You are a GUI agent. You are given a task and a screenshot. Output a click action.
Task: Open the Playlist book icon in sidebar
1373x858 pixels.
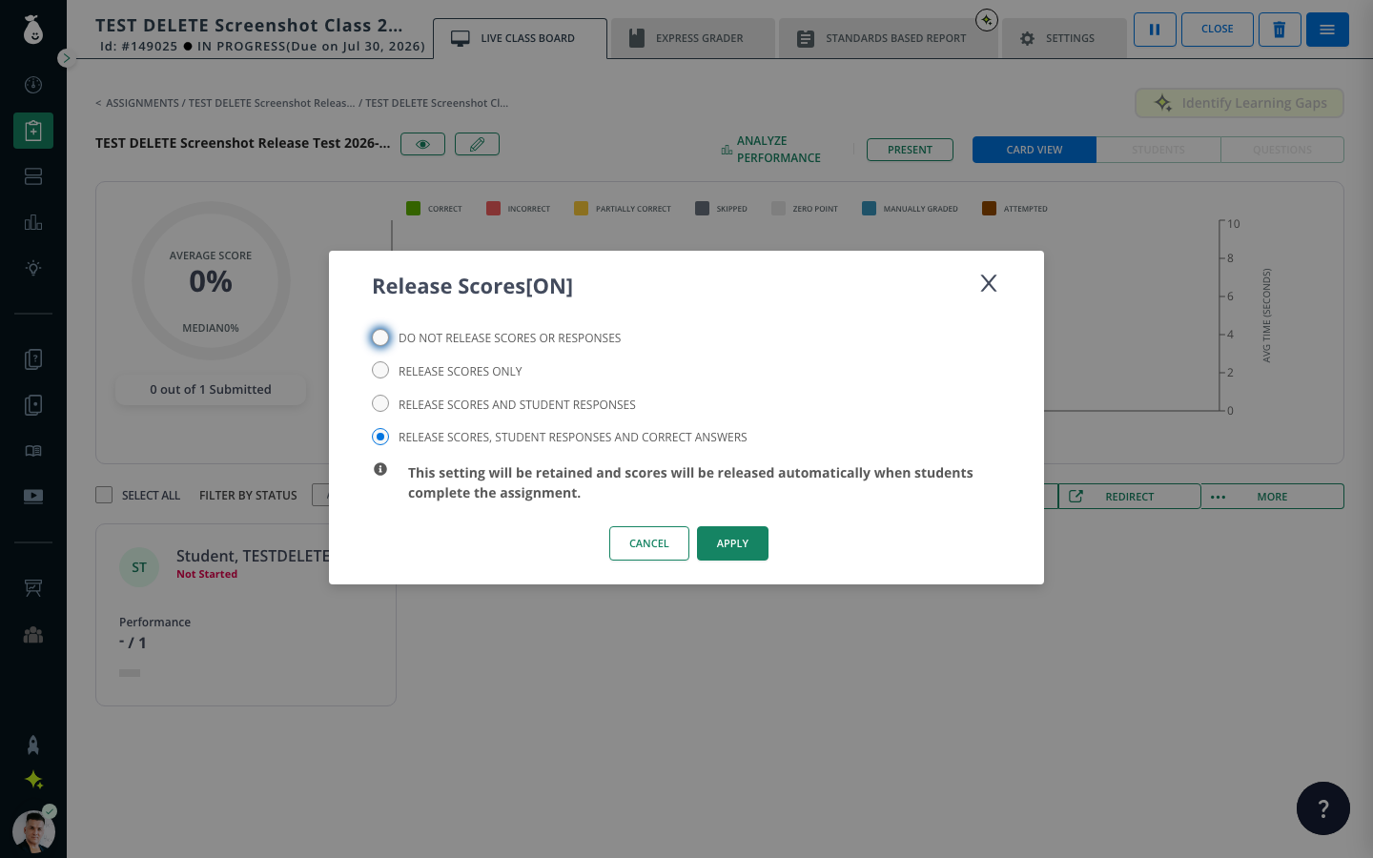coord(33,451)
